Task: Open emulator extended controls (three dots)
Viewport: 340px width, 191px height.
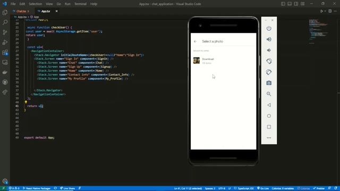Action: click(269, 138)
